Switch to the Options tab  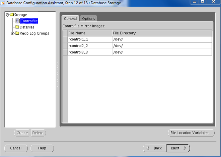pyautogui.click(x=88, y=19)
